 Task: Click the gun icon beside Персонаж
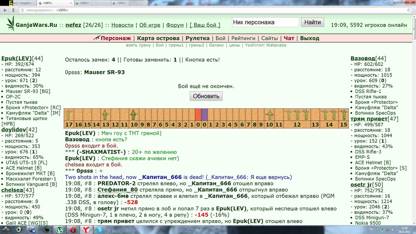[97, 38]
